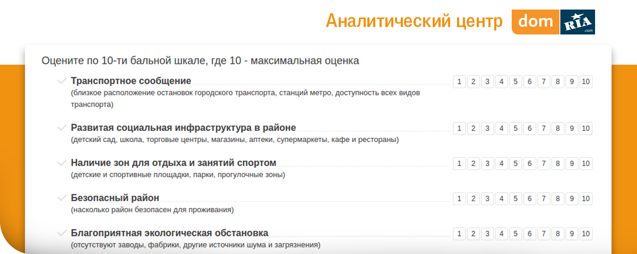Select the Транспортное сообщение criterion title

point(131,81)
